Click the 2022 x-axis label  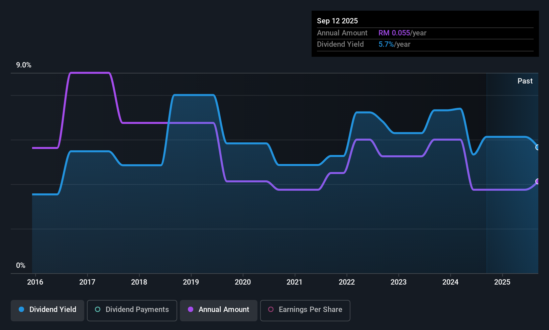[347, 282]
